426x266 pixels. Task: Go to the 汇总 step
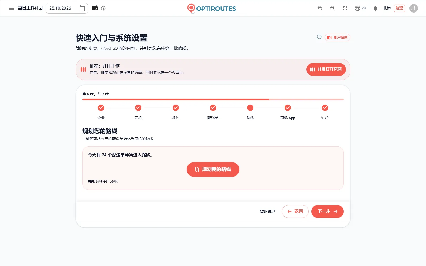[x=325, y=112]
